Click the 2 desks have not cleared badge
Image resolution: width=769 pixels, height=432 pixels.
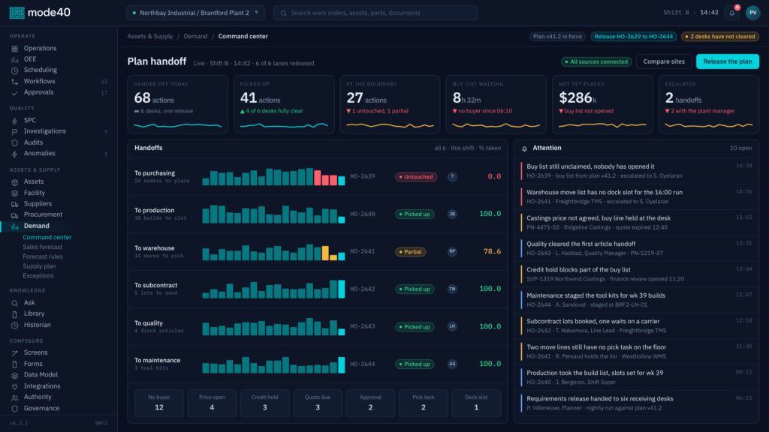pyautogui.click(x=720, y=36)
